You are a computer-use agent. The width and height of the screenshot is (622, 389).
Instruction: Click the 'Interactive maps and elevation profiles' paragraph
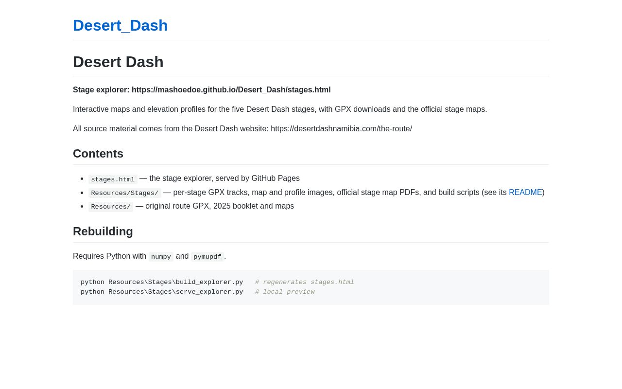point(280,109)
